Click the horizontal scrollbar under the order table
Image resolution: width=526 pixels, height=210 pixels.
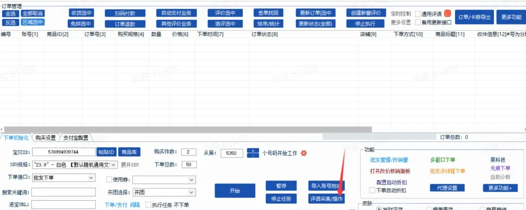coord(196,130)
